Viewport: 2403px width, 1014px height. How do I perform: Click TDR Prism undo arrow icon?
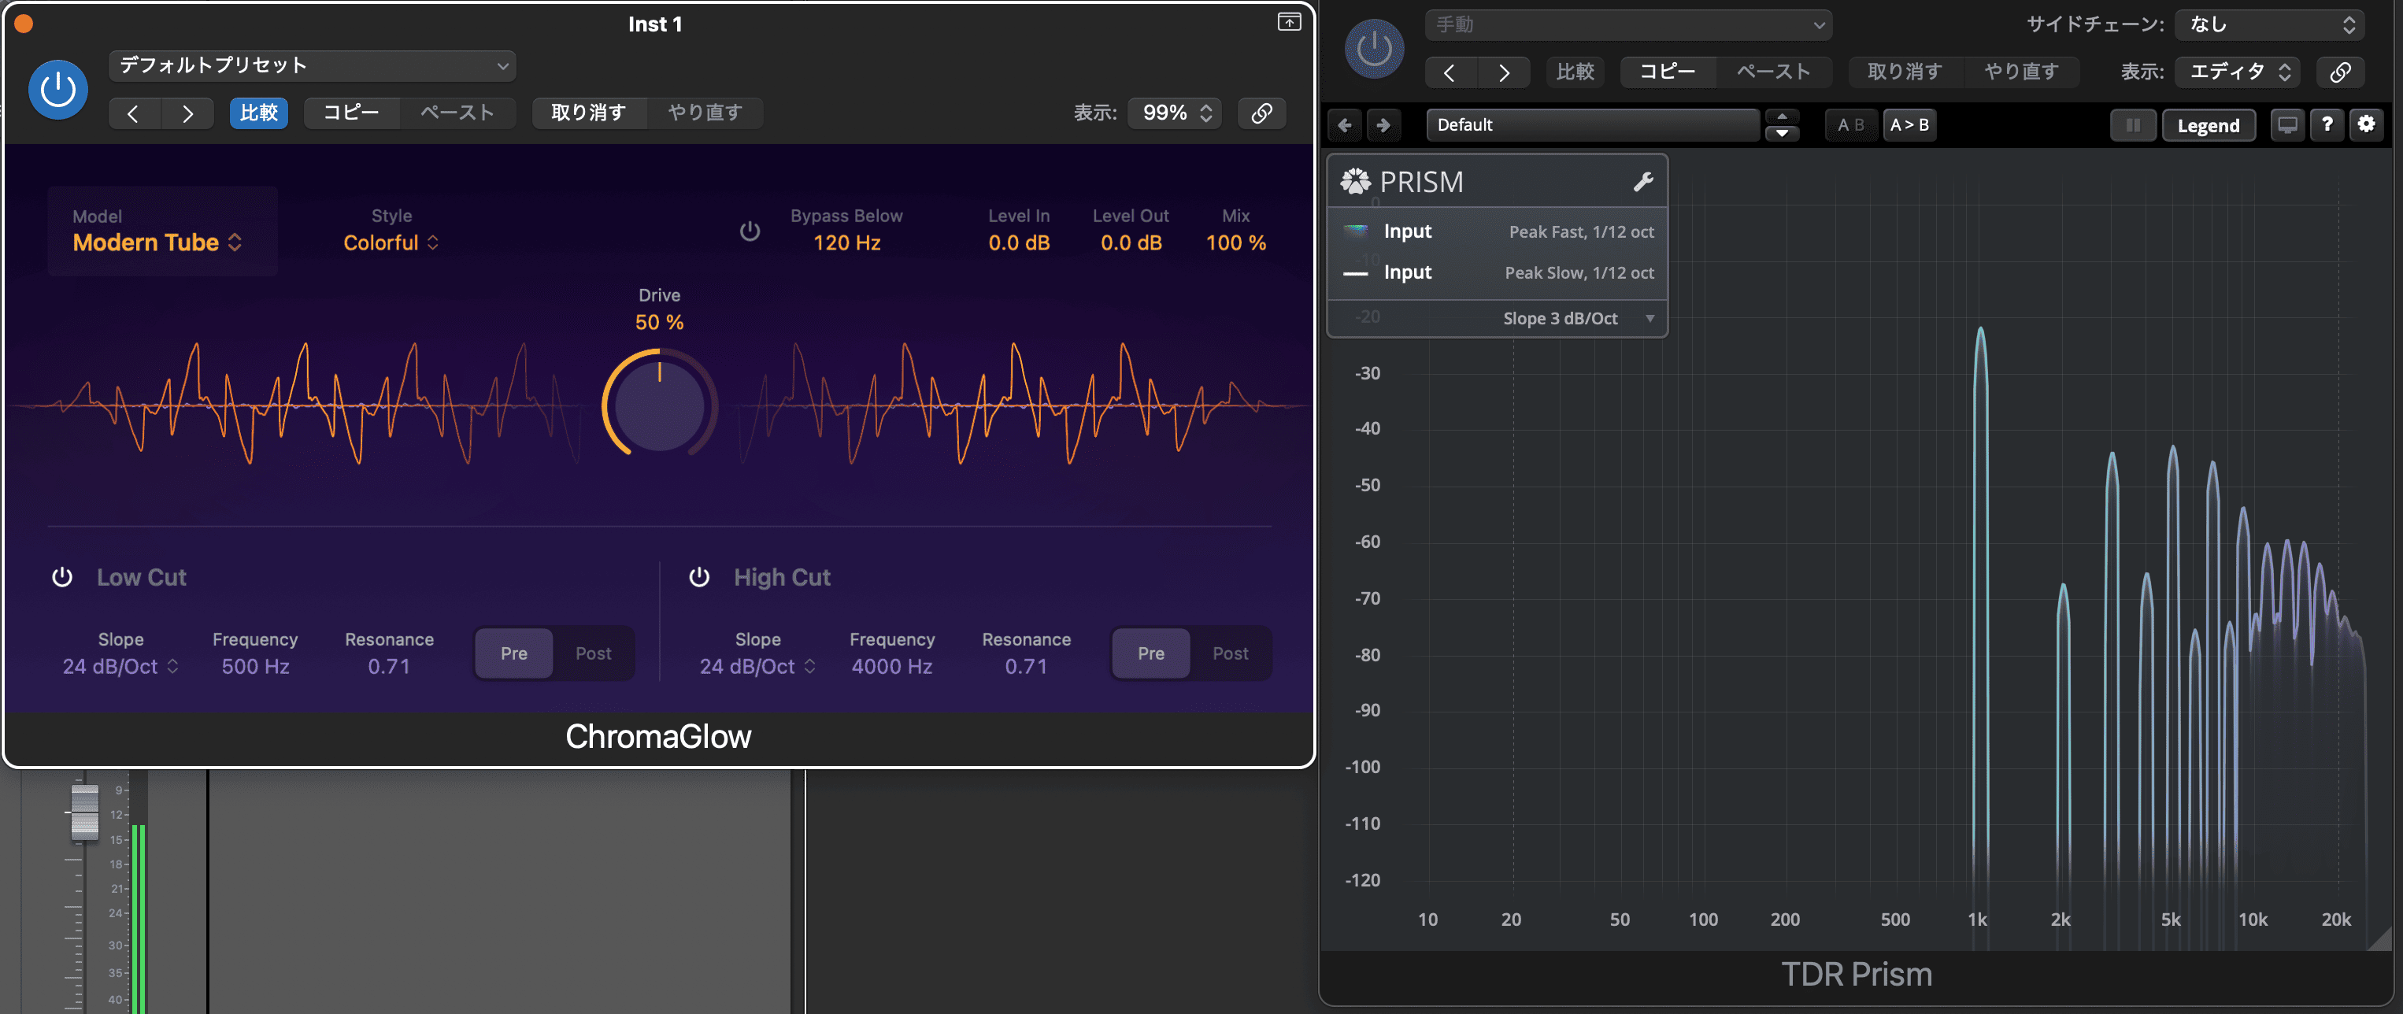(1344, 125)
